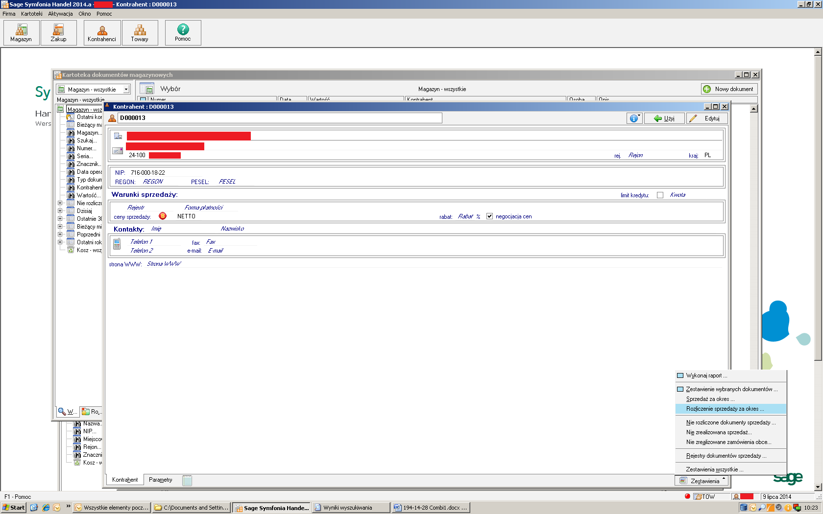Open Kontrahenci from the toolbar
This screenshot has height=514, width=823.
(102, 33)
